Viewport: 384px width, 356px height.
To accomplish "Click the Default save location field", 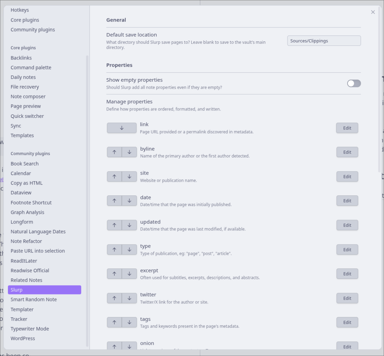I will coord(324,41).
